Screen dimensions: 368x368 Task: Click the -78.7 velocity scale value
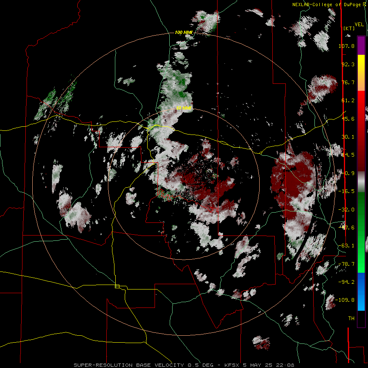click(x=346, y=264)
